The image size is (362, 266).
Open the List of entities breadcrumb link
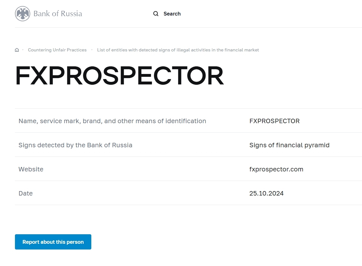click(178, 50)
